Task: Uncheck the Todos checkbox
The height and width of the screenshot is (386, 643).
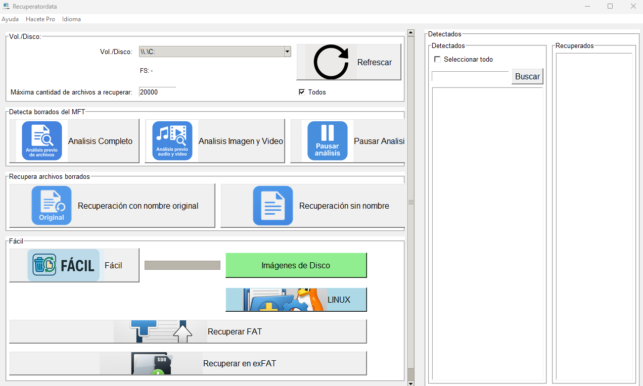Action: click(x=302, y=92)
